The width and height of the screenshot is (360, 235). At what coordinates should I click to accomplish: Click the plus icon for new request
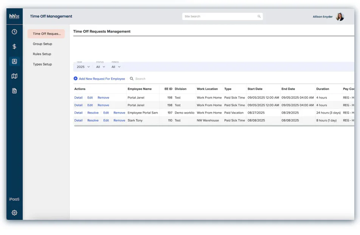[x=76, y=79]
